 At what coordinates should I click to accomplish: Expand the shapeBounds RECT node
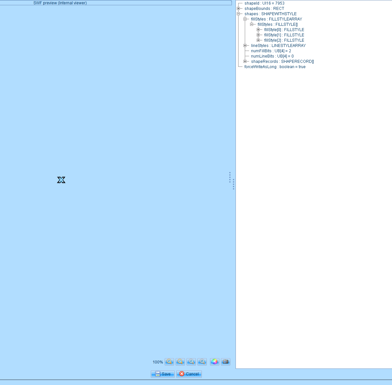click(238, 9)
